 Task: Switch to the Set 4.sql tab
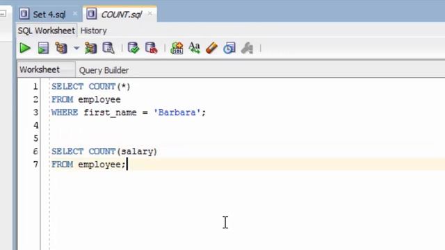49,14
